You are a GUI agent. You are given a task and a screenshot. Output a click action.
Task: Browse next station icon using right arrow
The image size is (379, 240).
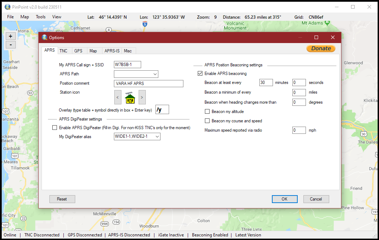pos(141,97)
